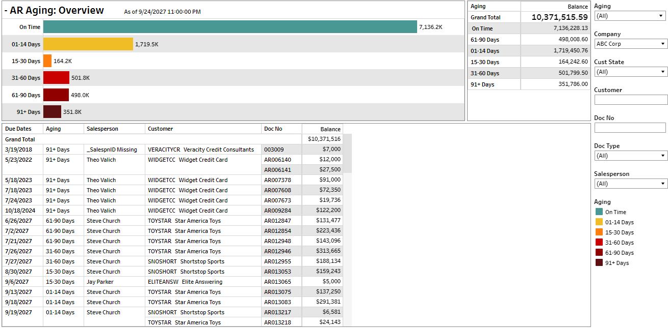This screenshot has width=668, height=328.
Task: Open the Cust State filter dropdown
Action: coord(630,72)
